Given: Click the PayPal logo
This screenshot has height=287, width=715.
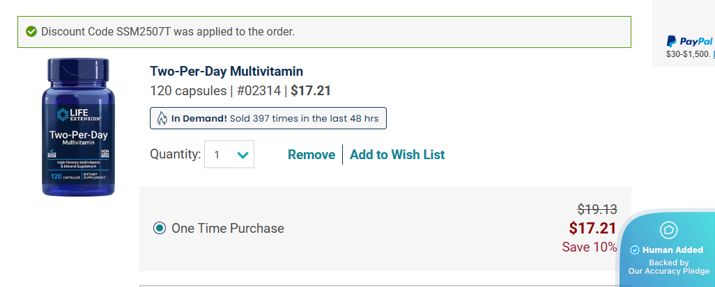Looking at the screenshot, I should click(689, 41).
